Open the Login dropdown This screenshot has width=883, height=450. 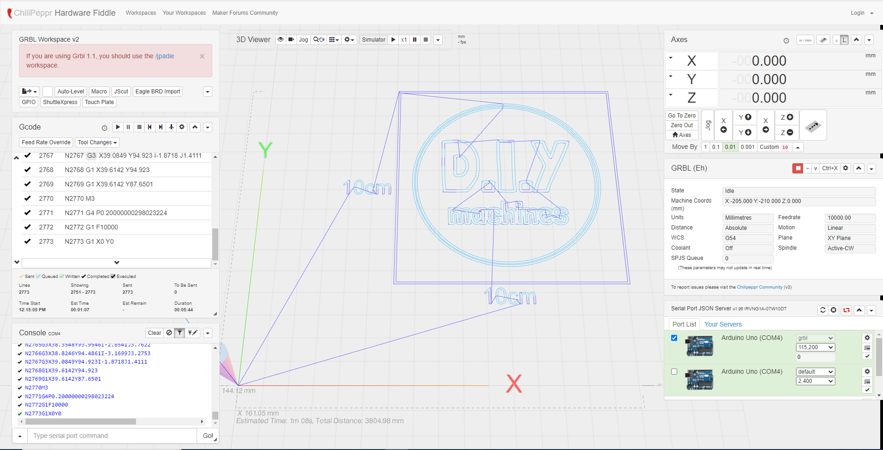[x=862, y=13]
